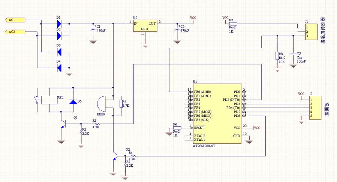Select resistor R7 near connector J1
Image resolution: width=337 pixels, height=182 pixels.
click(x=232, y=23)
